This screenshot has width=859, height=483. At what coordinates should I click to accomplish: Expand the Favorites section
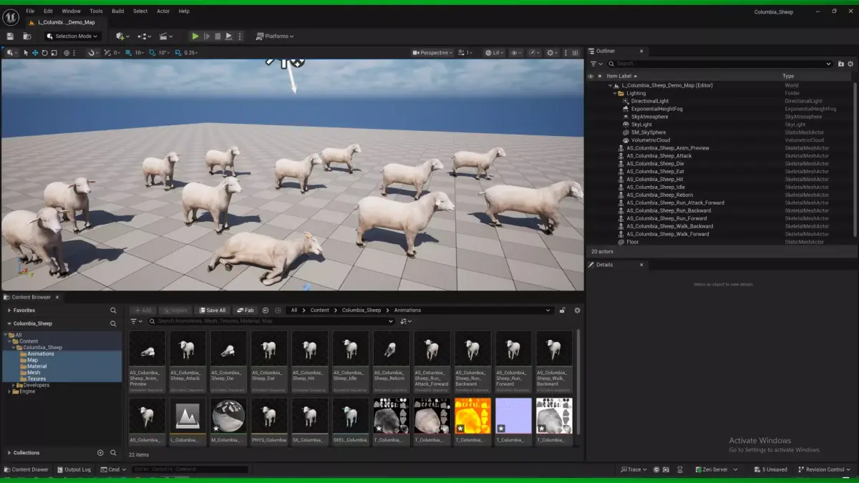click(x=9, y=311)
